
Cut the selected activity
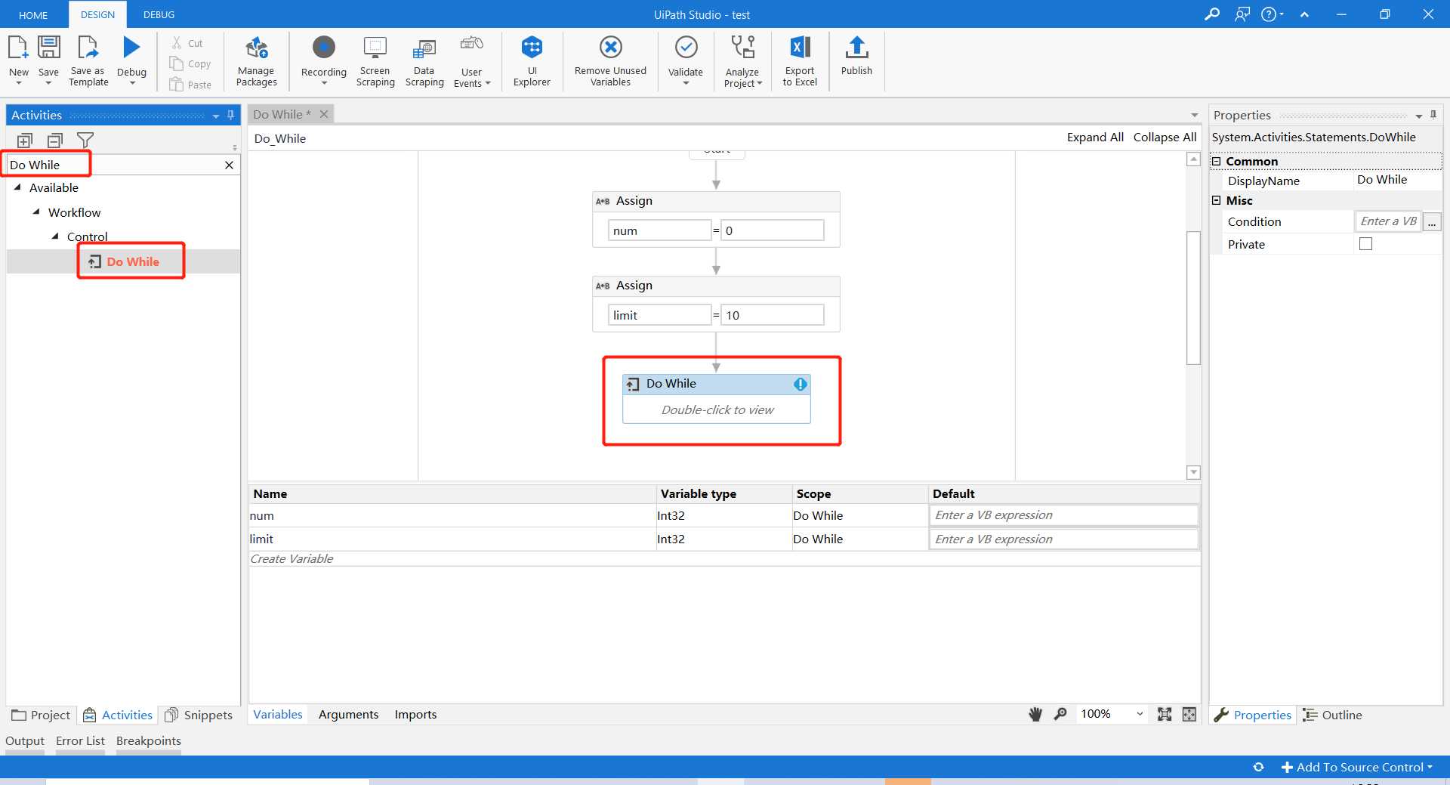click(187, 43)
